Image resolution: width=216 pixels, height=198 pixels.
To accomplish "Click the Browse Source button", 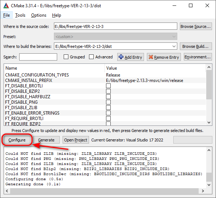I will (196, 26).
